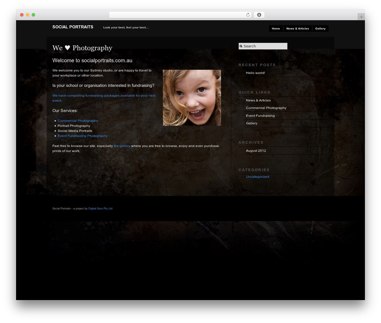
Task: Open the Gallery menu item
Action: [x=320, y=29]
